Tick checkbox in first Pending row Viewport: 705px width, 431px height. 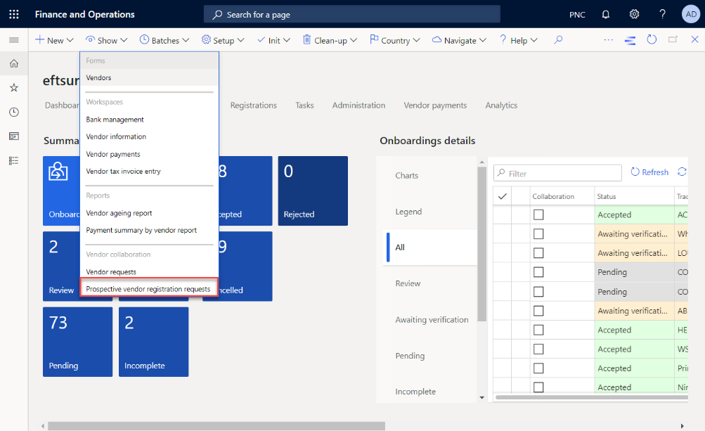pyautogui.click(x=538, y=272)
